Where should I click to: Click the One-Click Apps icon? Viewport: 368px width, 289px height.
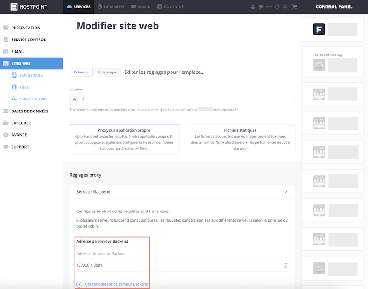tap(14, 99)
